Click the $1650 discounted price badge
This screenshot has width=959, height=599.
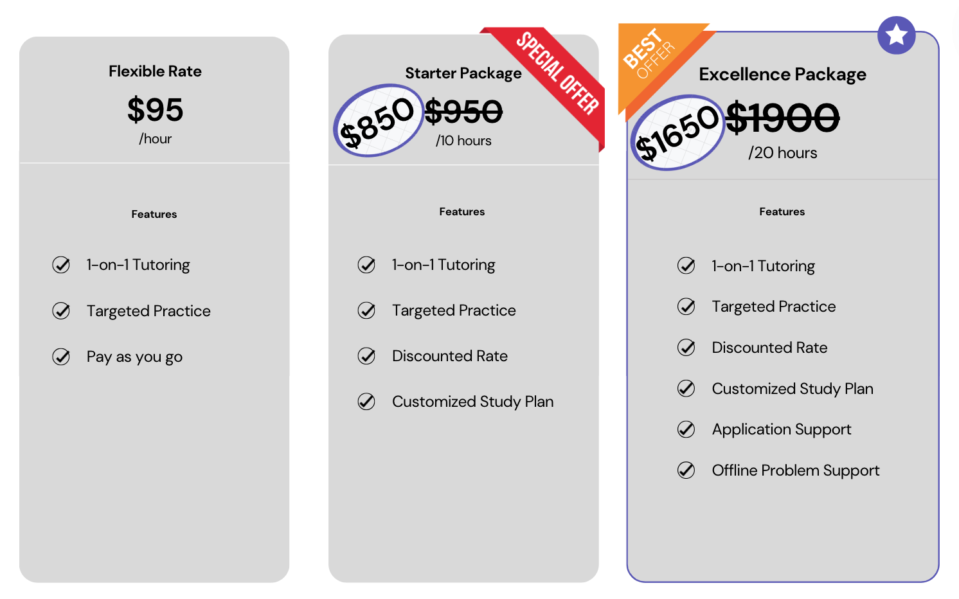tap(677, 132)
